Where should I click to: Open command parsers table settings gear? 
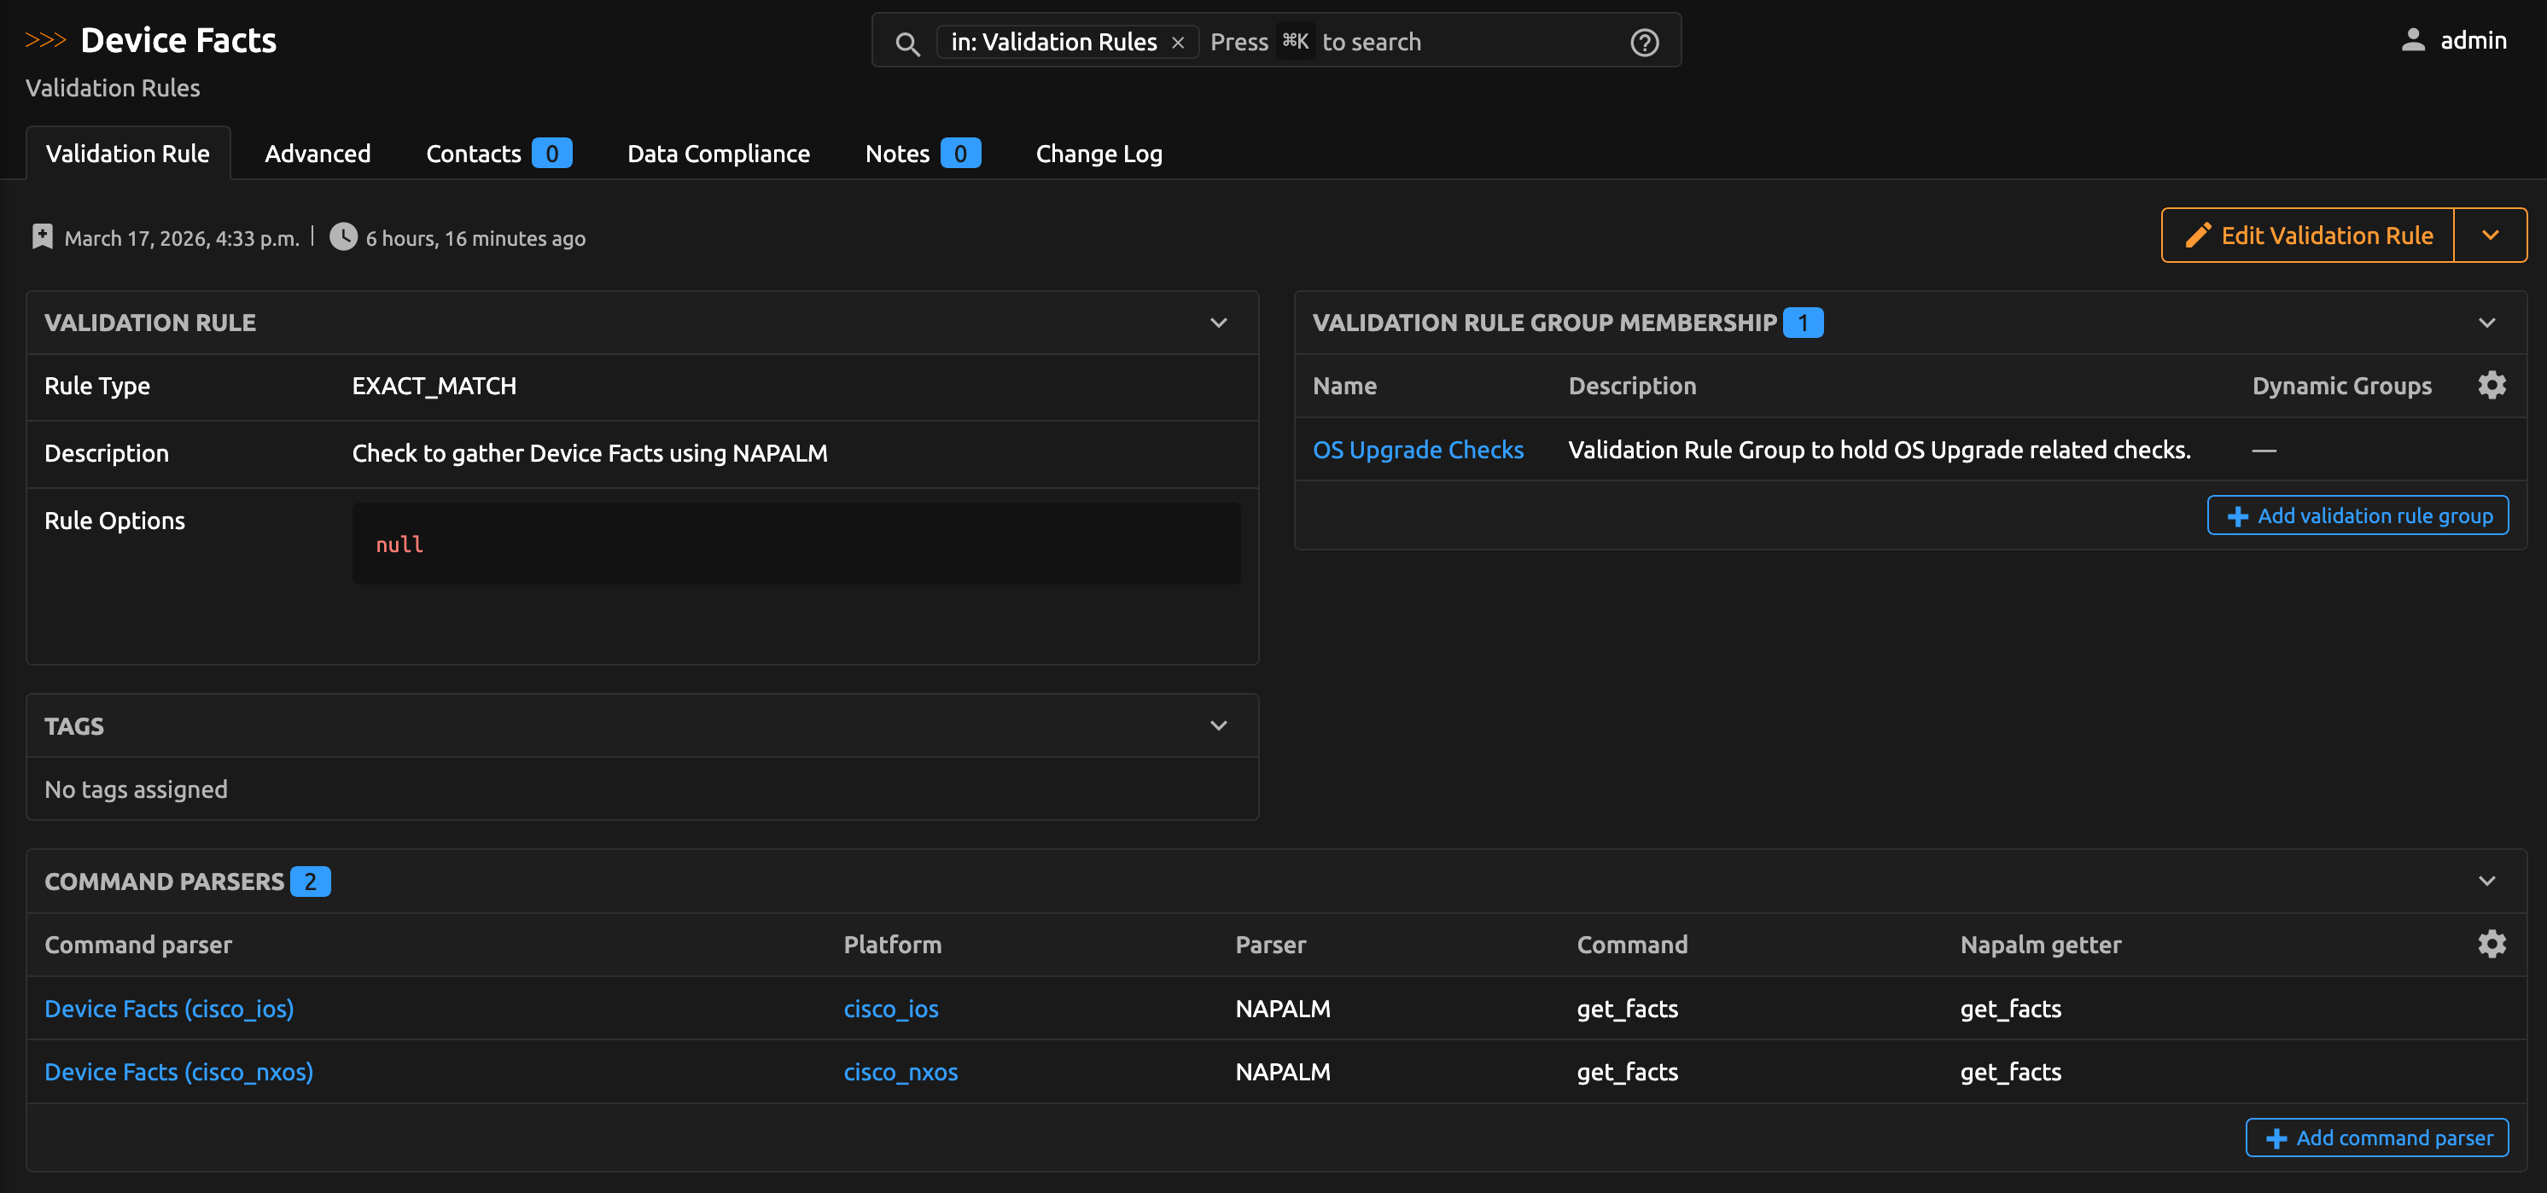[x=2491, y=944]
